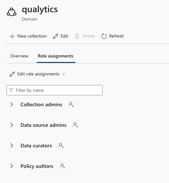Open the Edit role assignments dropdown arrow
169x183 pixels.
(x=63, y=74)
